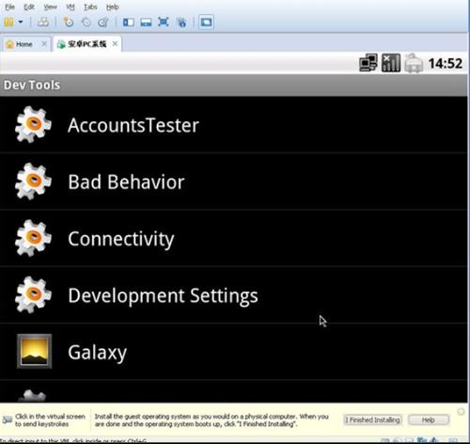Open the File menu
The width and height of the screenshot is (470, 444).
pyautogui.click(x=9, y=7)
